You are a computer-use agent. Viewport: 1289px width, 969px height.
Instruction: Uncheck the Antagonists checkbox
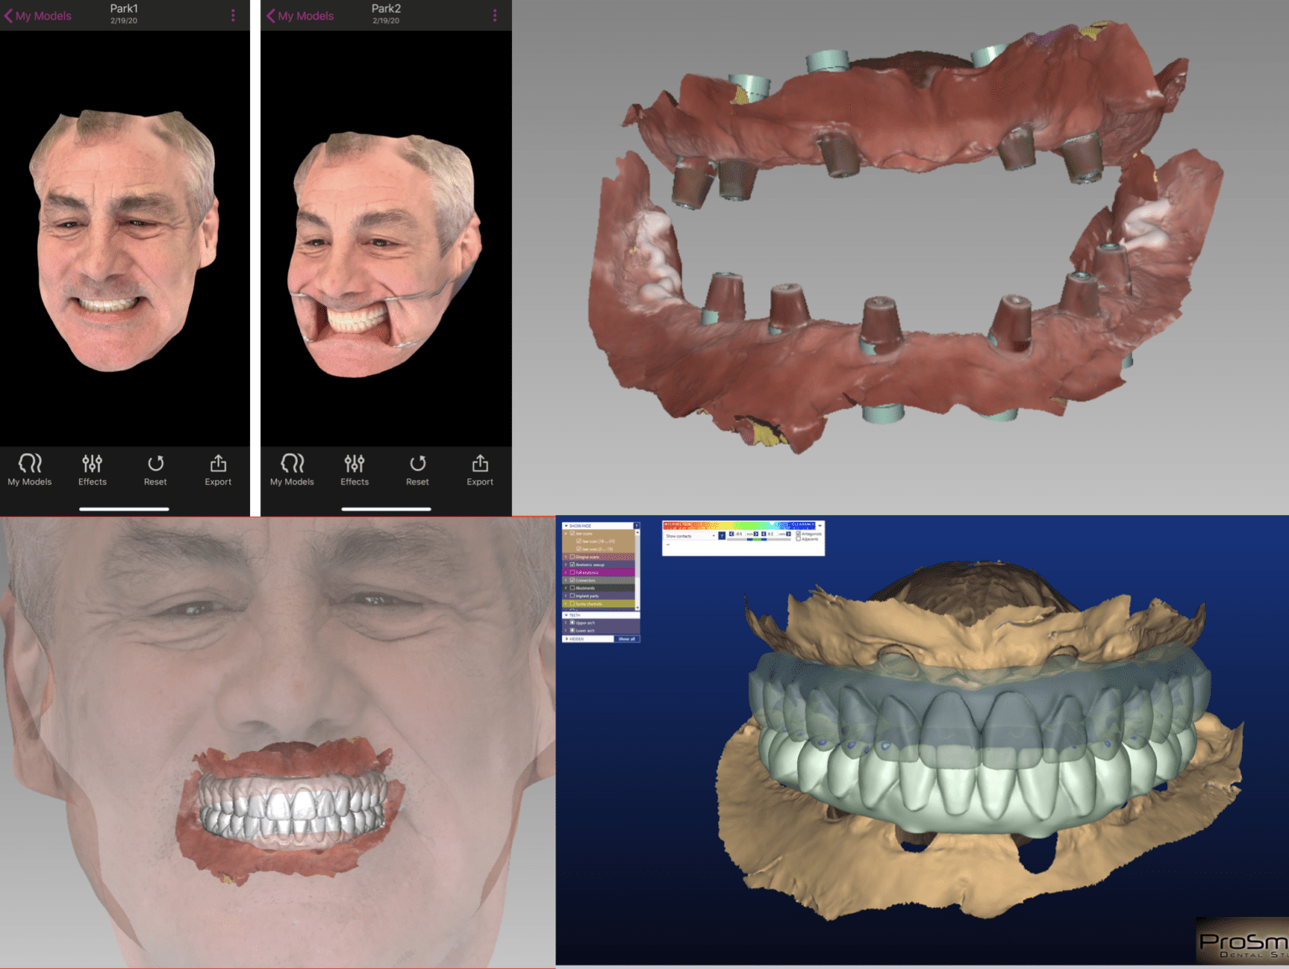[x=798, y=534]
